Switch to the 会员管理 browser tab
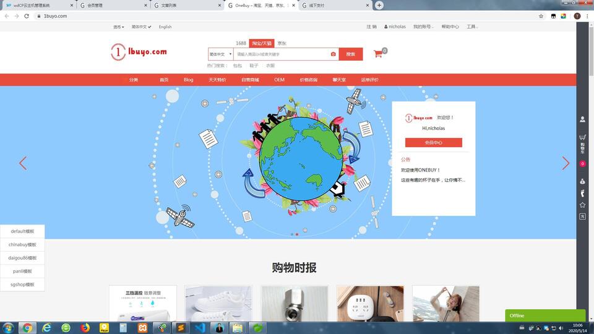The image size is (594, 334). (x=114, y=6)
